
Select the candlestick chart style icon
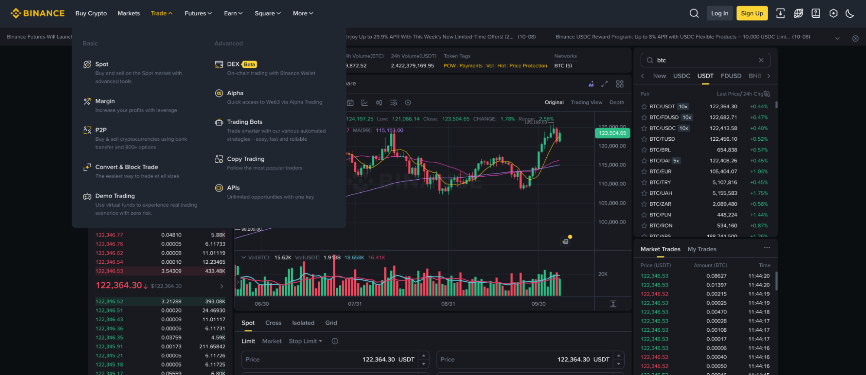point(379,103)
